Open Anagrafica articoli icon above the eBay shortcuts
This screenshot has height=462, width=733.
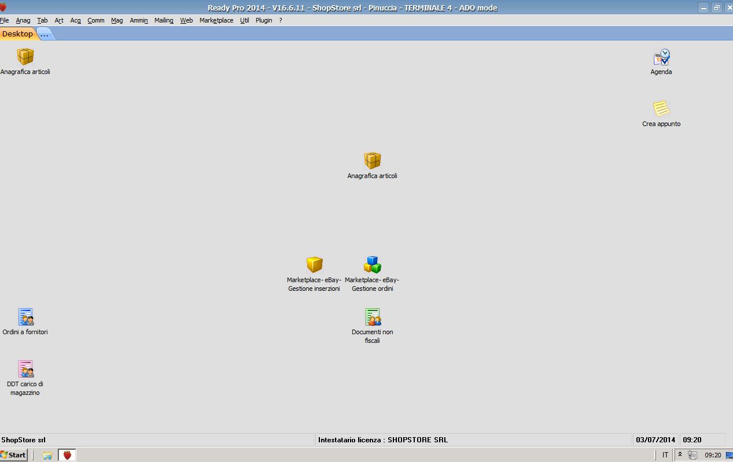point(373,161)
